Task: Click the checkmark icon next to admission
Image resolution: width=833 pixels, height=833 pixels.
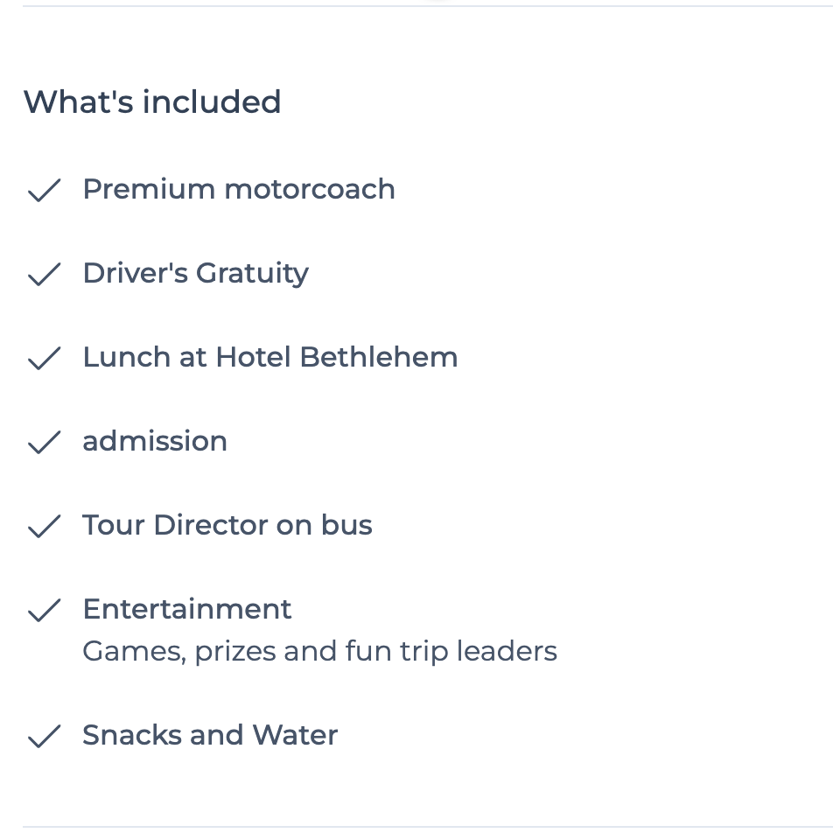Action: [44, 442]
